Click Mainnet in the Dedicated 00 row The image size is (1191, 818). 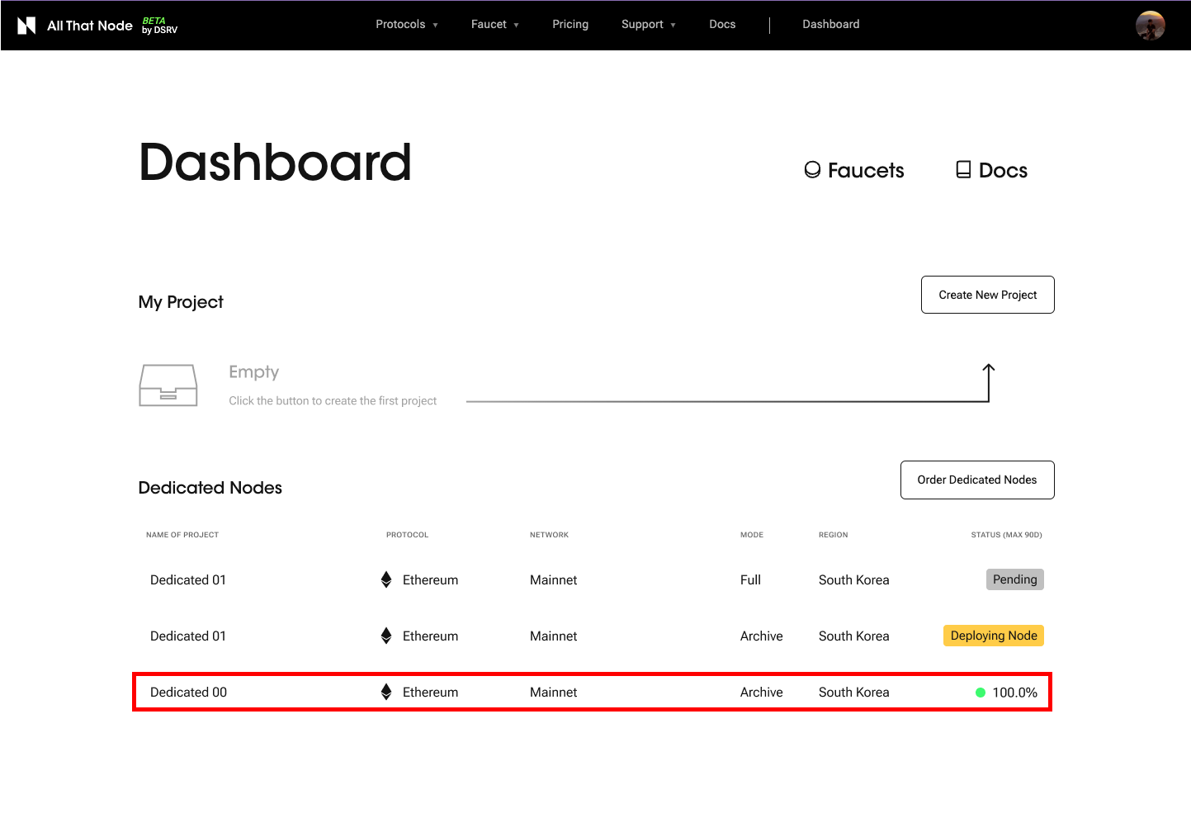click(x=554, y=693)
